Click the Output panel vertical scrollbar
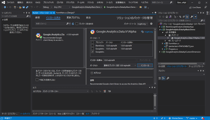 pos(155,102)
